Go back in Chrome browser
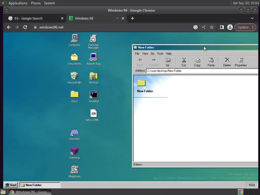The image size is (260, 195). click(x=9, y=27)
